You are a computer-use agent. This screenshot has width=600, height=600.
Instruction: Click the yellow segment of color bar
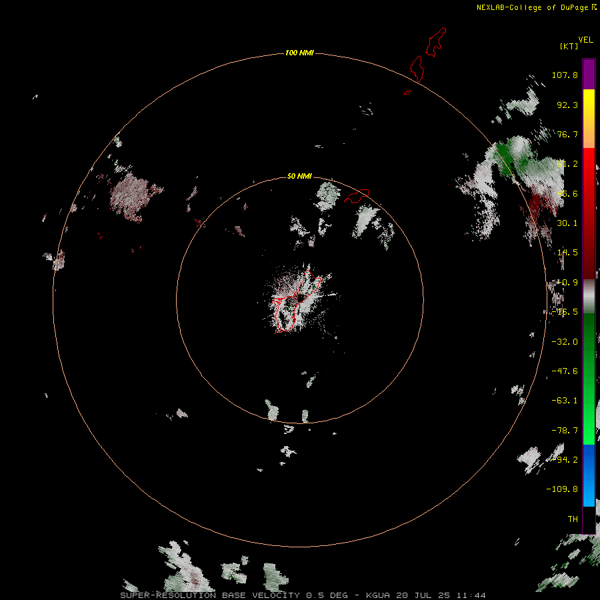click(x=589, y=104)
